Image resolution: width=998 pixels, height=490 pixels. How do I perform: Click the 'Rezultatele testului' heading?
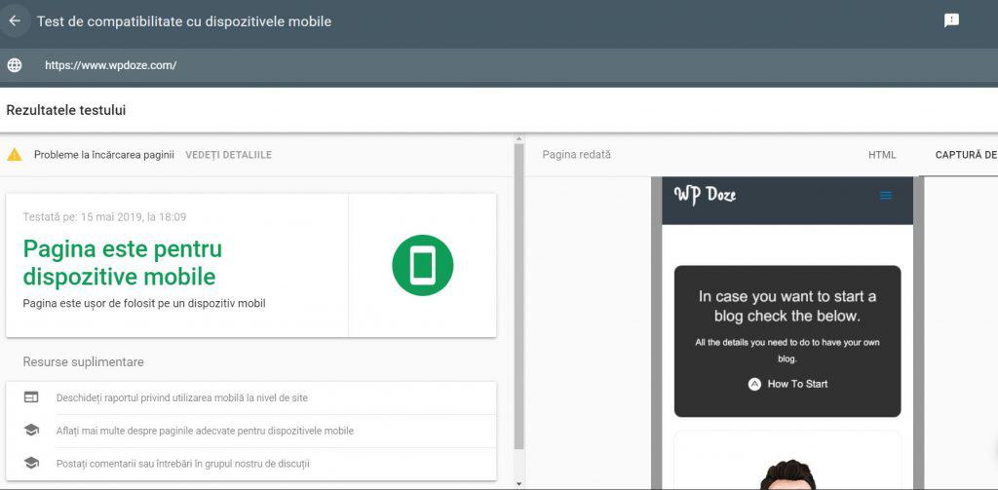pyautogui.click(x=66, y=110)
